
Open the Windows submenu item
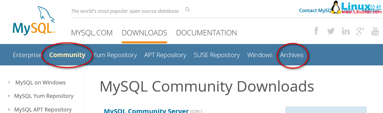pos(260,55)
